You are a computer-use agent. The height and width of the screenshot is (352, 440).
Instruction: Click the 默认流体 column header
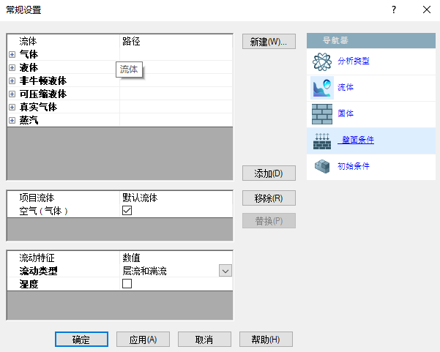pyautogui.click(x=140, y=198)
